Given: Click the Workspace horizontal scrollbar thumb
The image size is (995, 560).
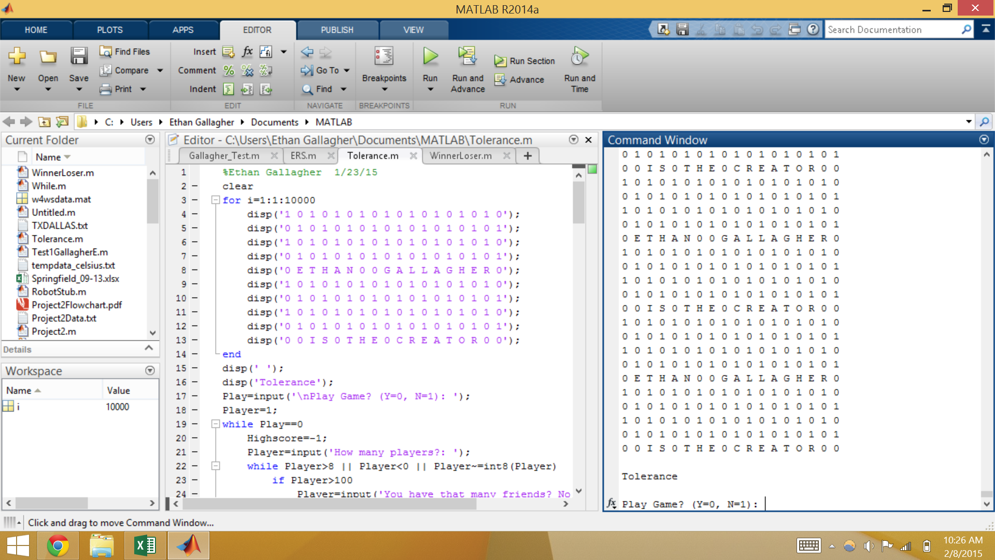Looking at the screenshot, I should coord(51,503).
